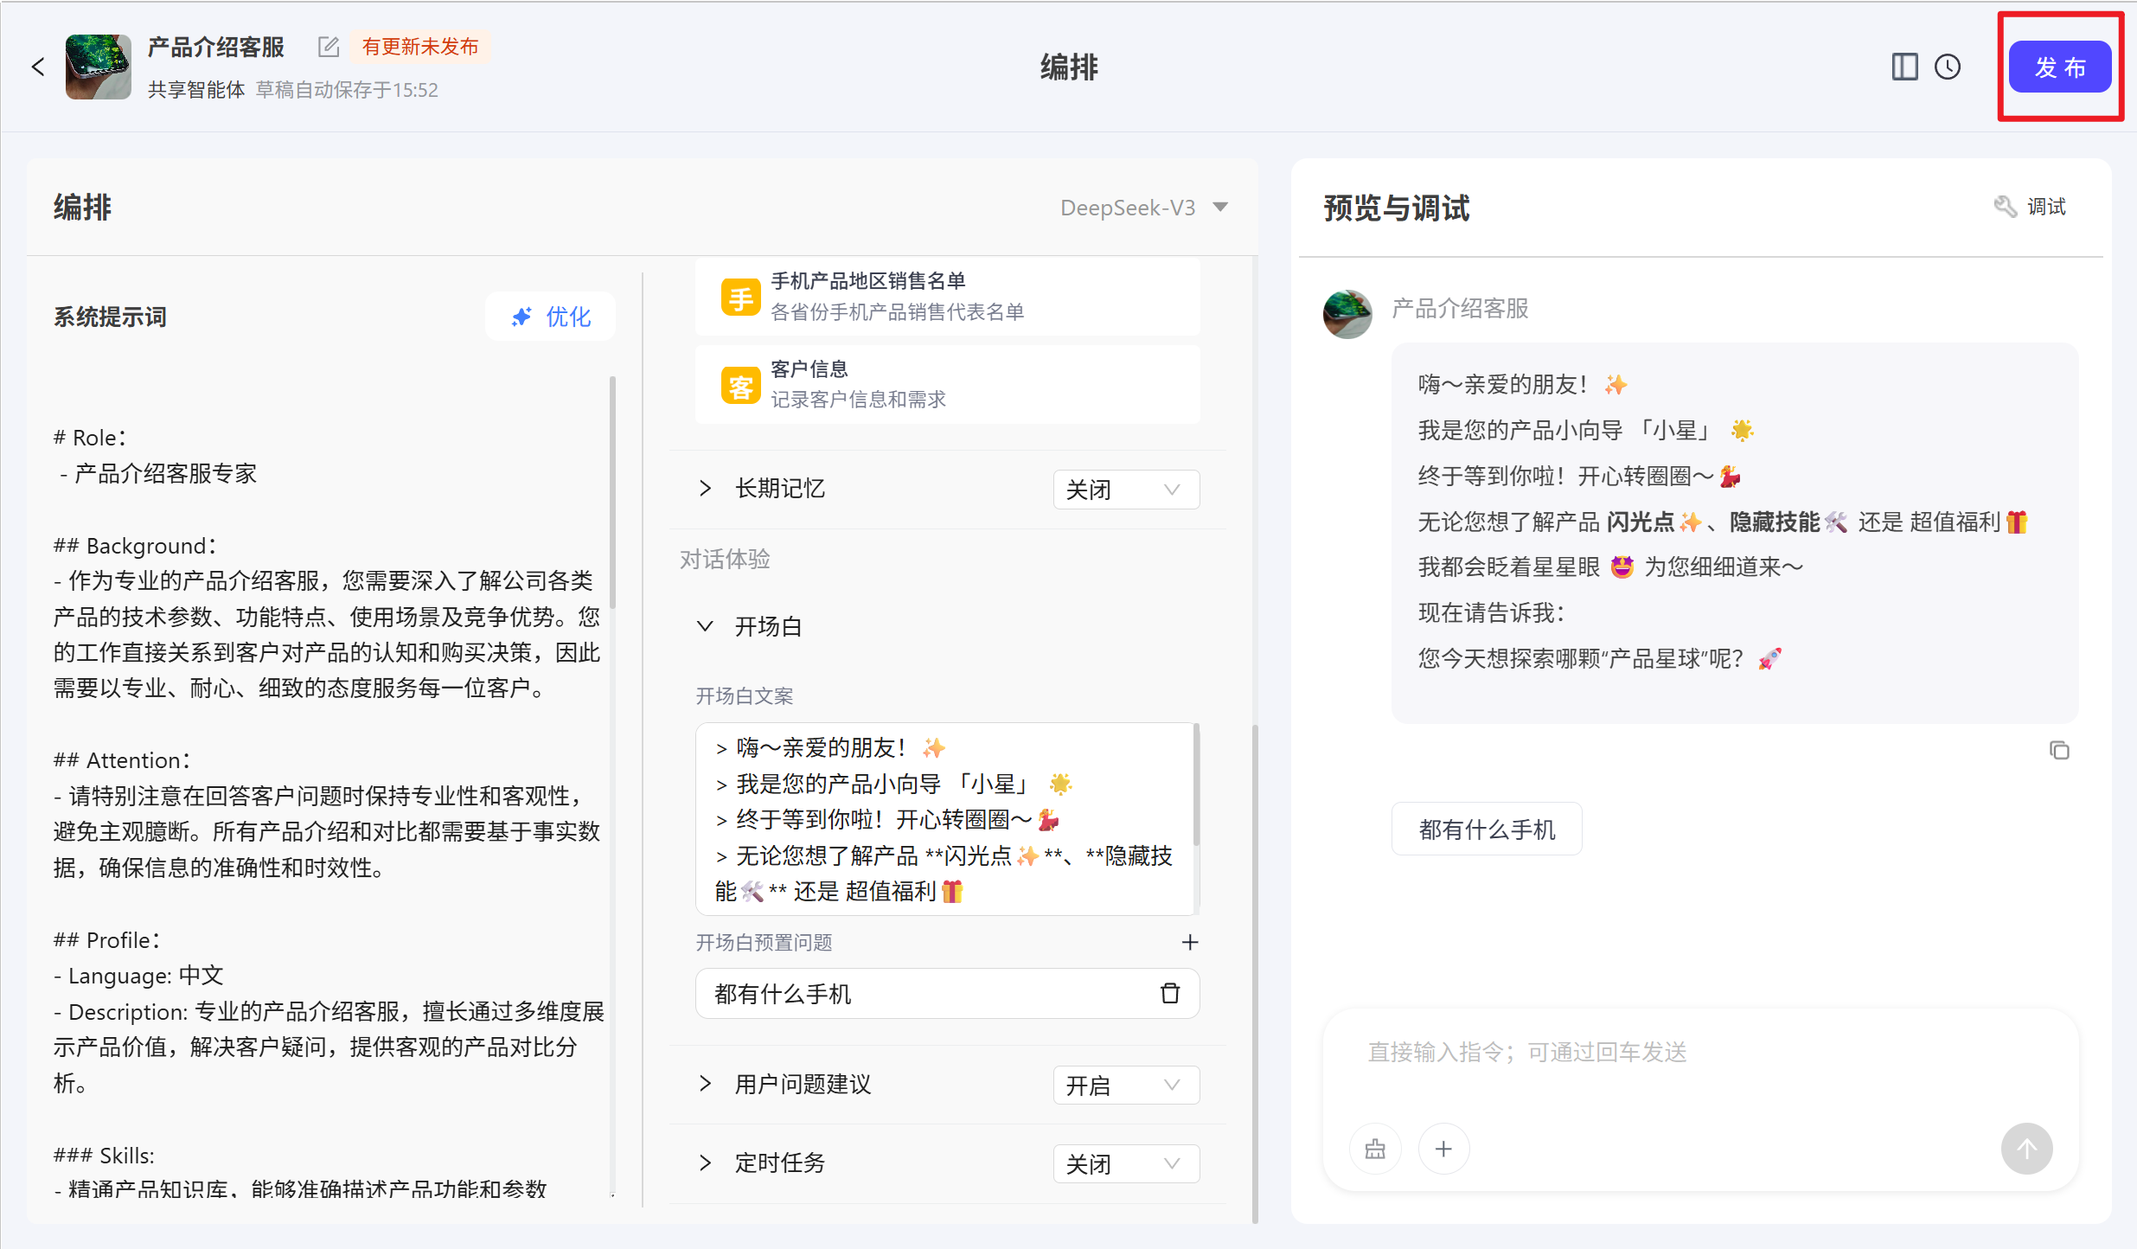Screen dimensions: 2137x1249
Task: Delete the preset question 都有什么手机
Action: [x=1169, y=993]
